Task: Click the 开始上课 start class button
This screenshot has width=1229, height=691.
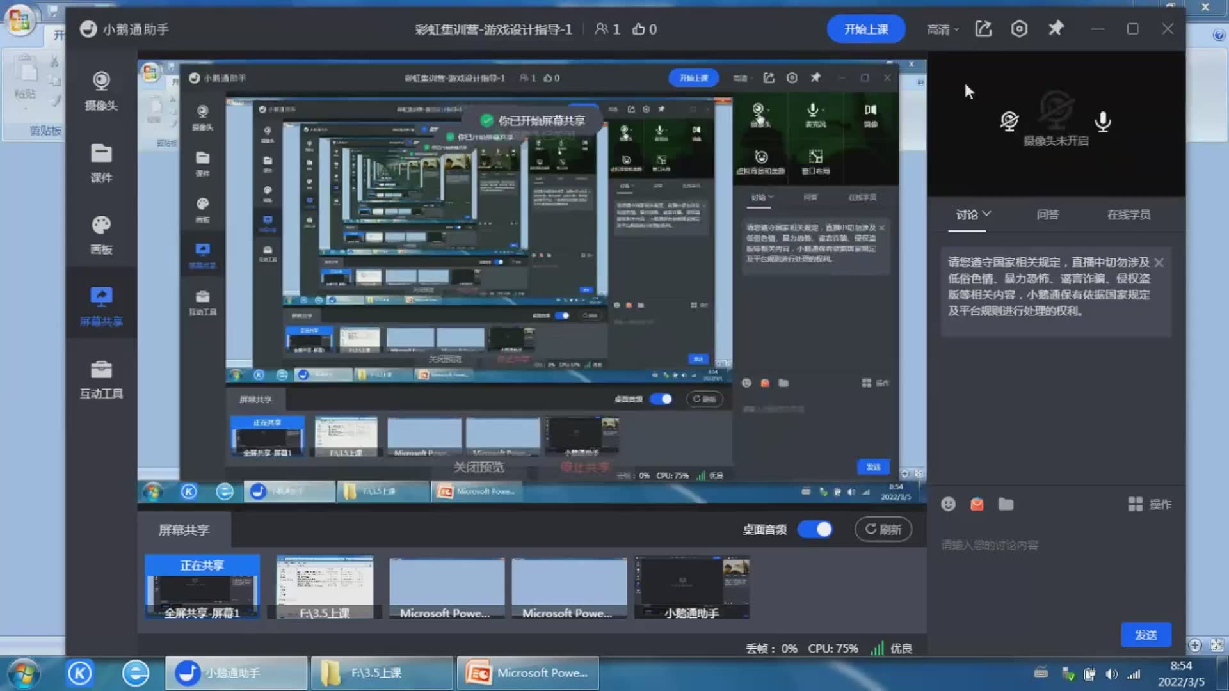Action: (865, 29)
